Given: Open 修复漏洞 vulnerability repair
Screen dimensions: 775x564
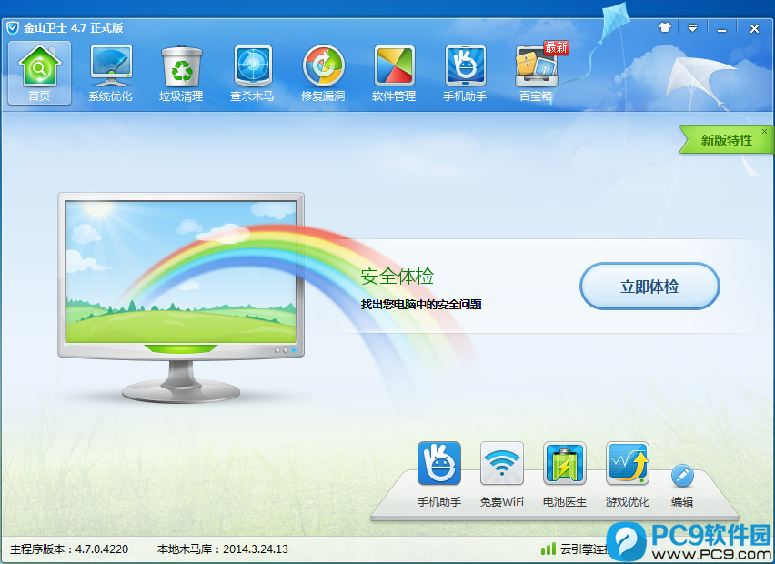Looking at the screenshot, I should coord(323,73).
